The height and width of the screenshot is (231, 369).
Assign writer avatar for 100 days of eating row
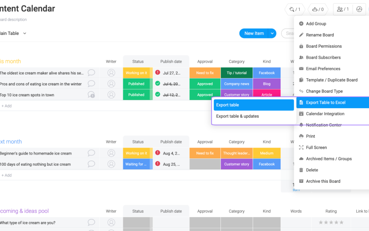111,164
